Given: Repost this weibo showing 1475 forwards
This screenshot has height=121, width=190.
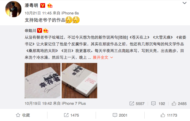Looking at the screenshot, I should (71, 115).
